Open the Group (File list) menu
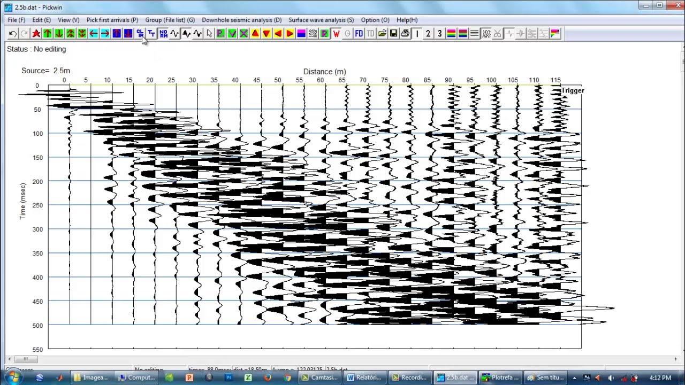The width and height of the screenshot is (685, 385). (x=170, y=20)
